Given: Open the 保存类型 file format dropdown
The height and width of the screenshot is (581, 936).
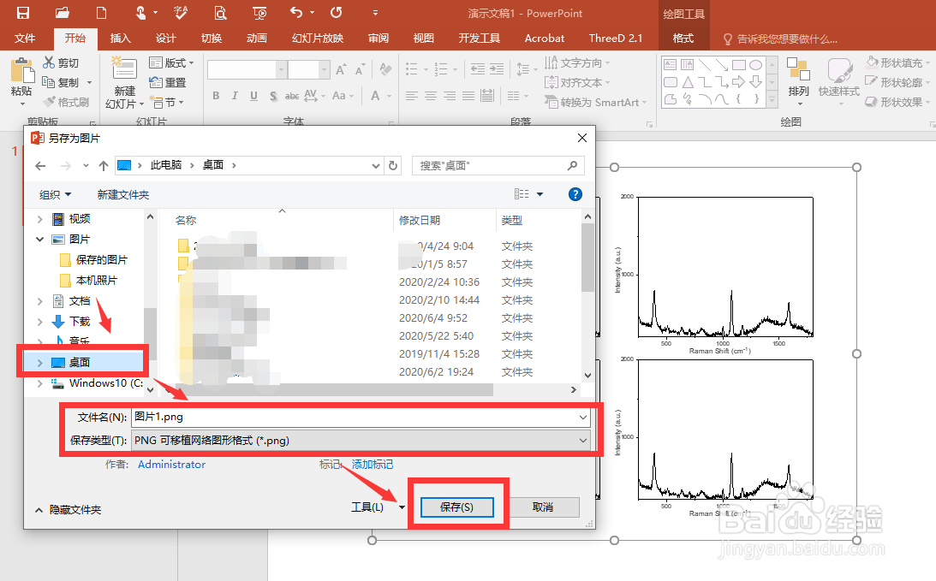Looking at the screenshot, I should [583, 440].
